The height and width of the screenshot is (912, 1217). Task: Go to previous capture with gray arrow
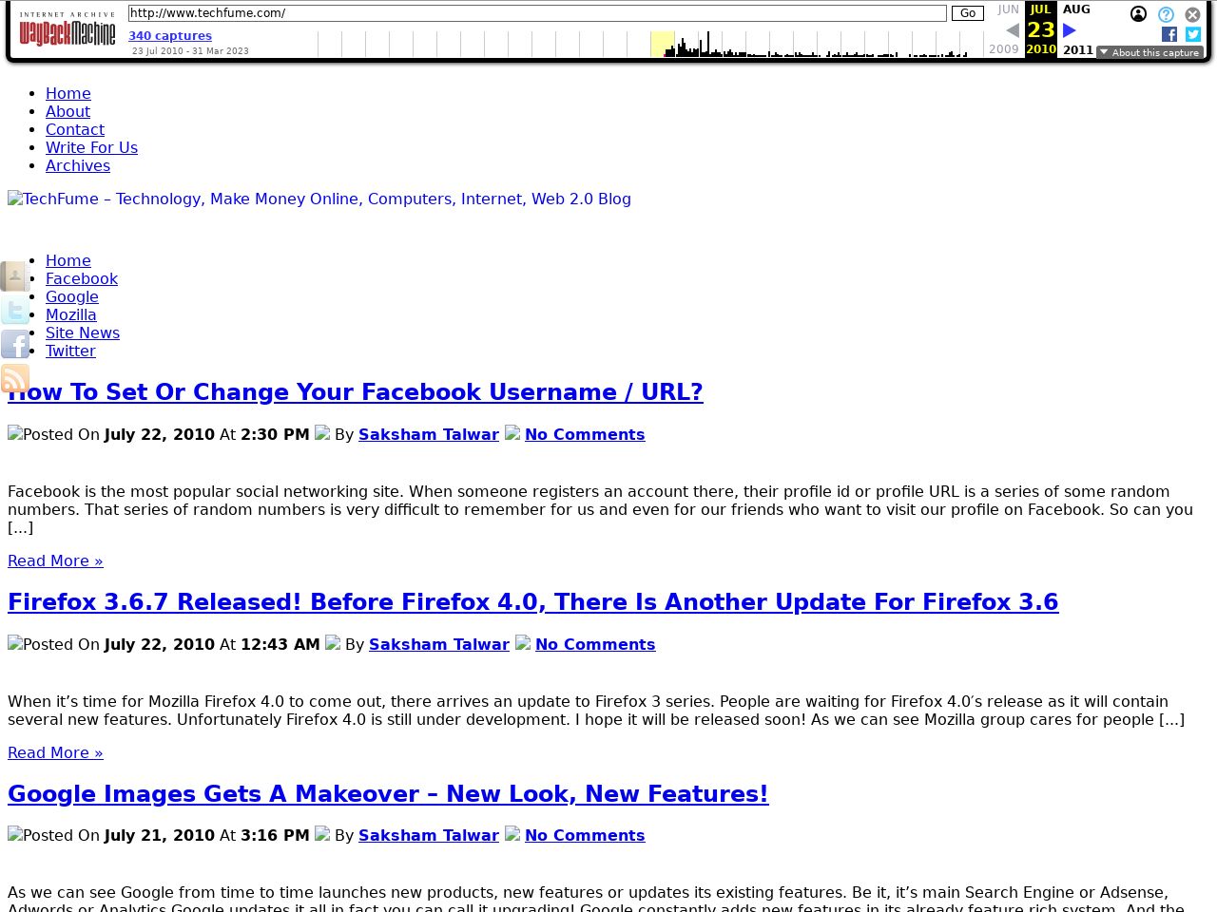tap(1012, 30)
